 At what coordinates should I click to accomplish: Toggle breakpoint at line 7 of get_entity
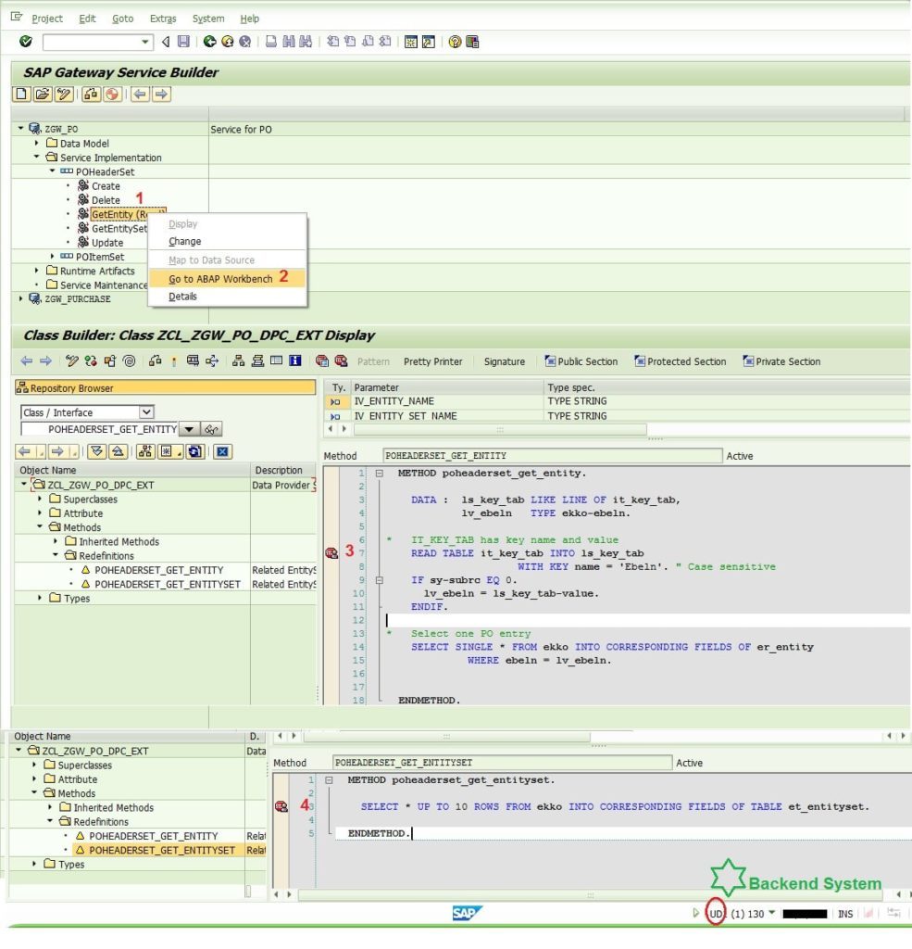coord(331,553)
